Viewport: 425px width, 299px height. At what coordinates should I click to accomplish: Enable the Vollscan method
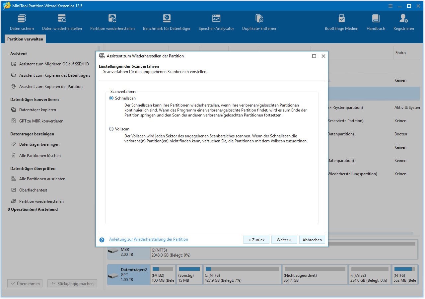(x=111, y=129)
